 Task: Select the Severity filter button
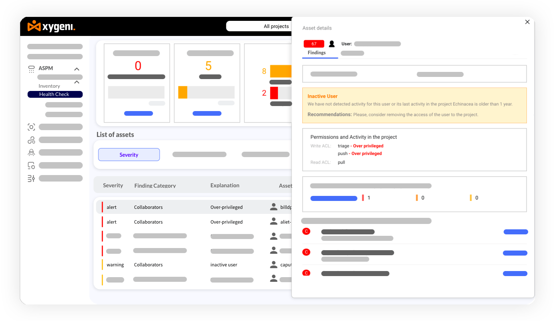tap(129, 155)
